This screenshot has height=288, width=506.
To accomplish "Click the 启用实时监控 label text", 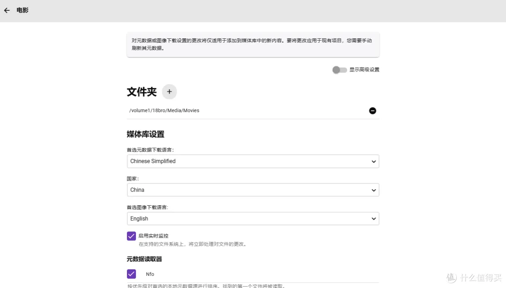I will coord(153,236).
